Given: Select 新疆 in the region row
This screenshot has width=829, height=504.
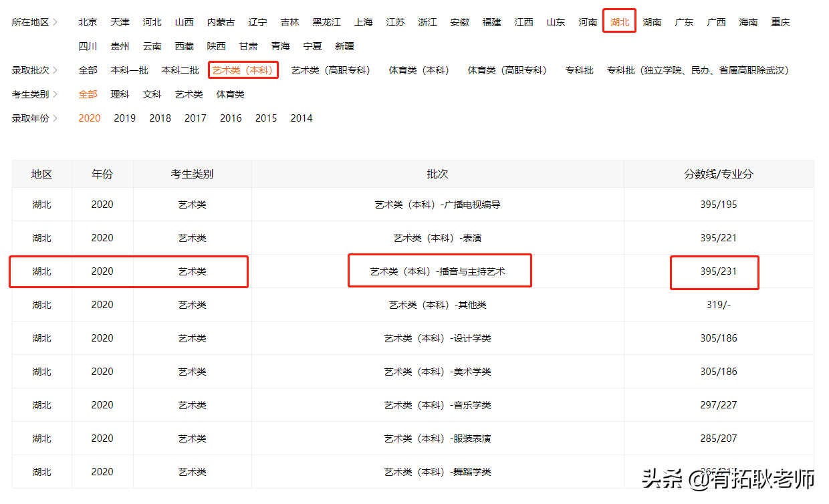Looking at the screenshot, I should click(344, 45).
